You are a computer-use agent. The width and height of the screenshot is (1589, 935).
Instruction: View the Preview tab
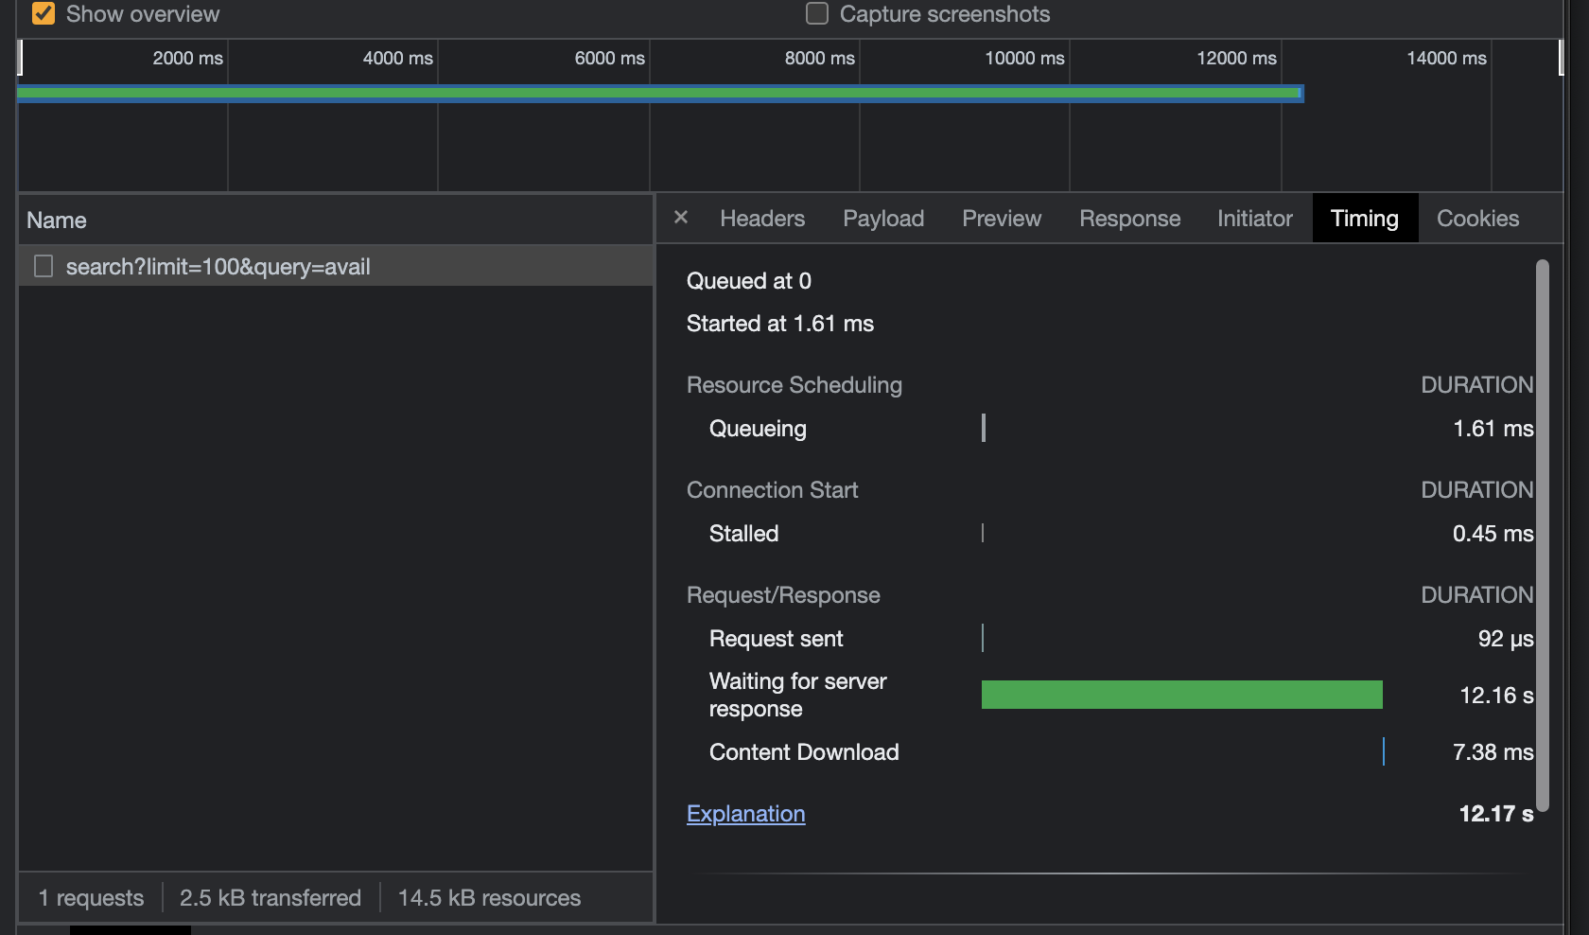click(x=1001, y=218)
